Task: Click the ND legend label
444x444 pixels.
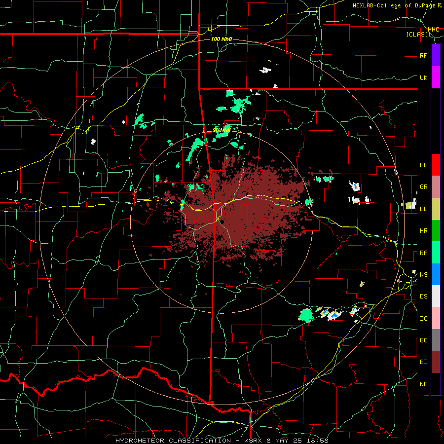Action: coord(424,384)
